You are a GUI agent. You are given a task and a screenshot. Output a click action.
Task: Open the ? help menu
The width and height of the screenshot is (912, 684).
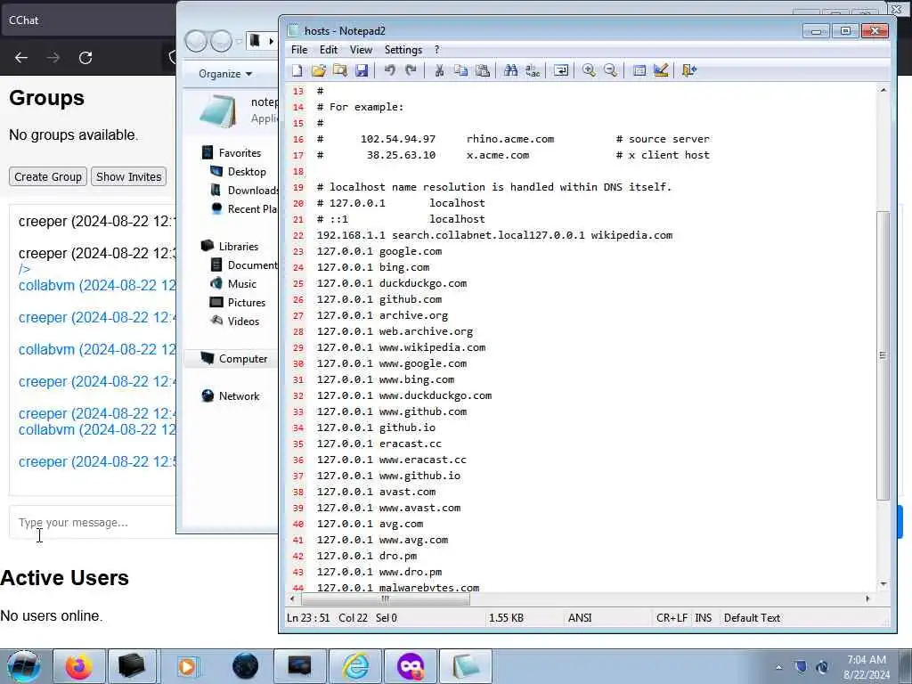[436, 50]
